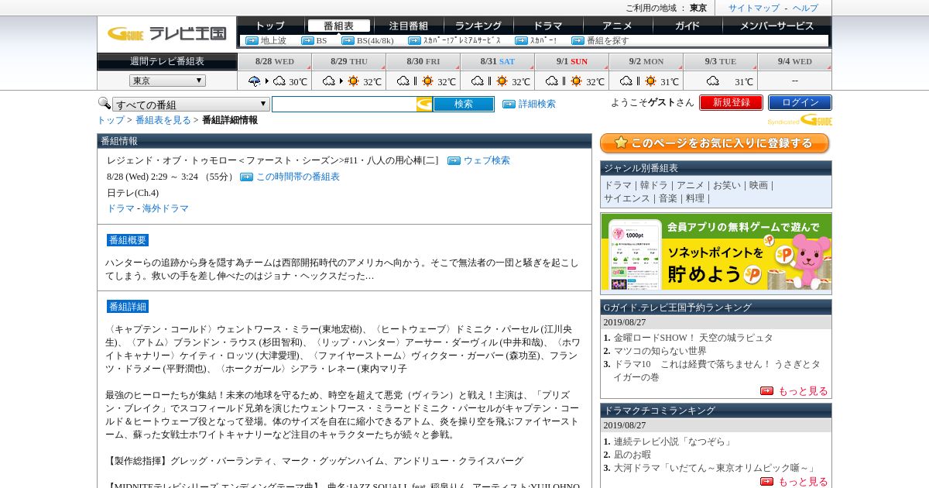Click the star icon on the favorites banner

coord(621,143)
